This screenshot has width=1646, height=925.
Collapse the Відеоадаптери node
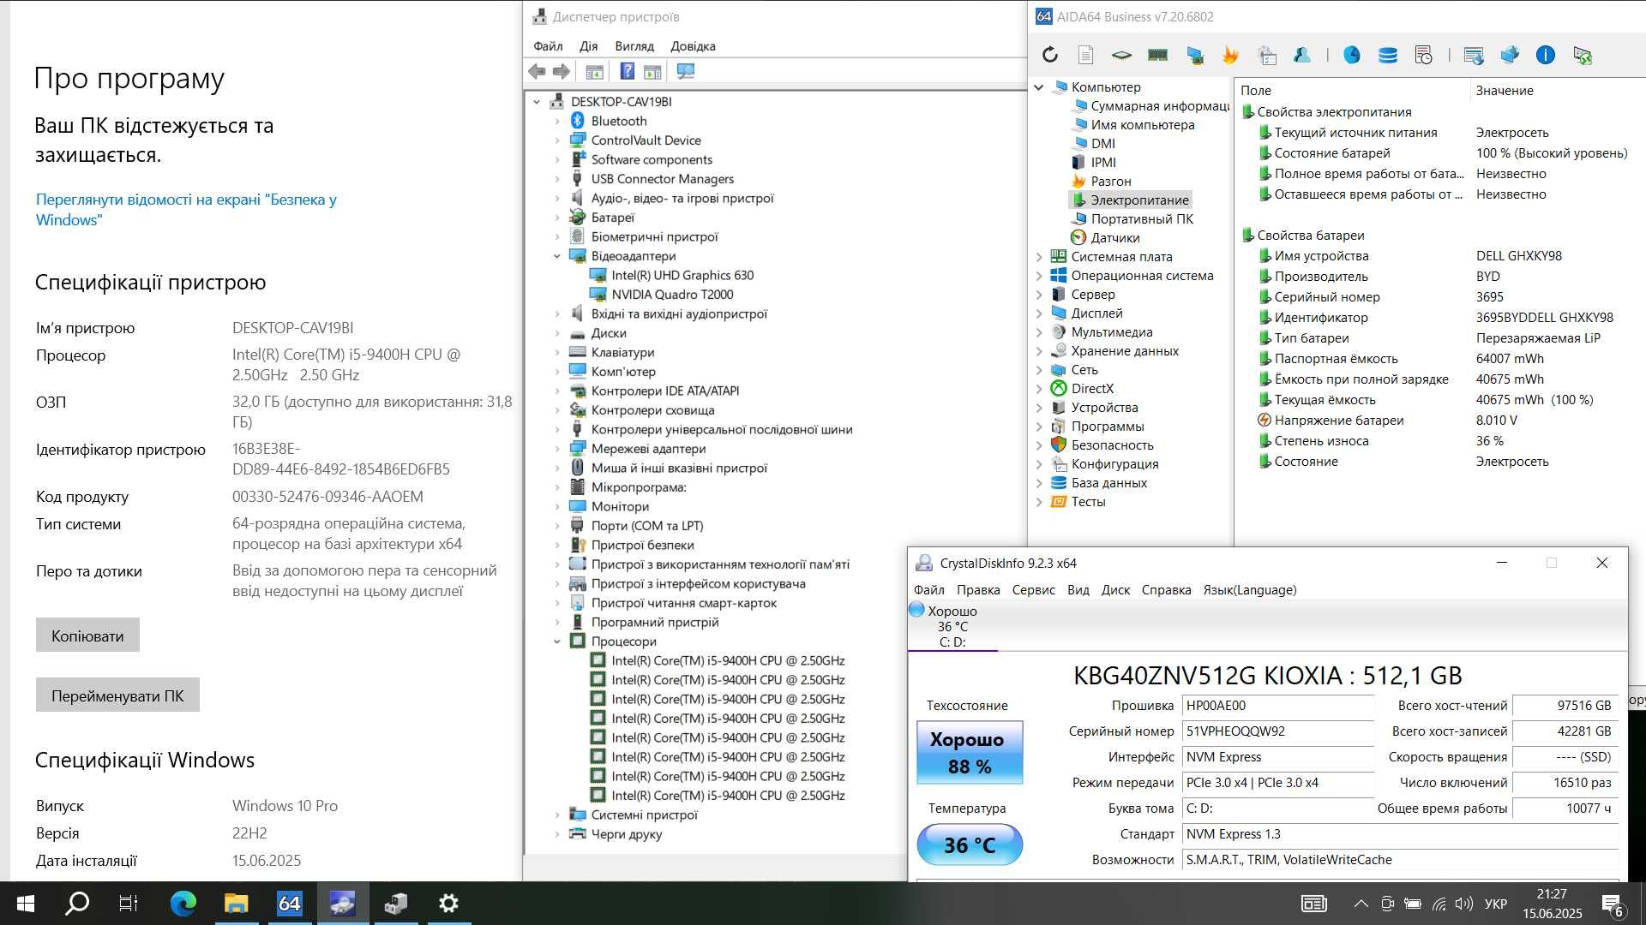coord(557,256)
